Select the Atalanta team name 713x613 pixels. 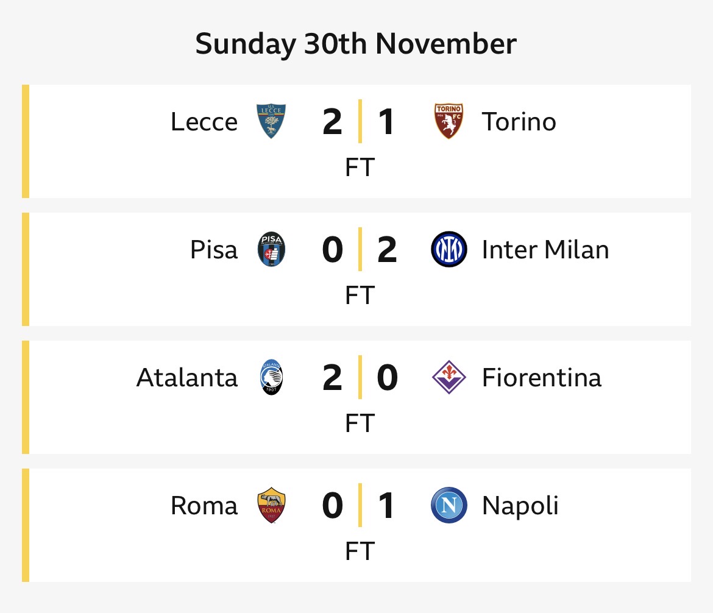[x=187, y=378]
